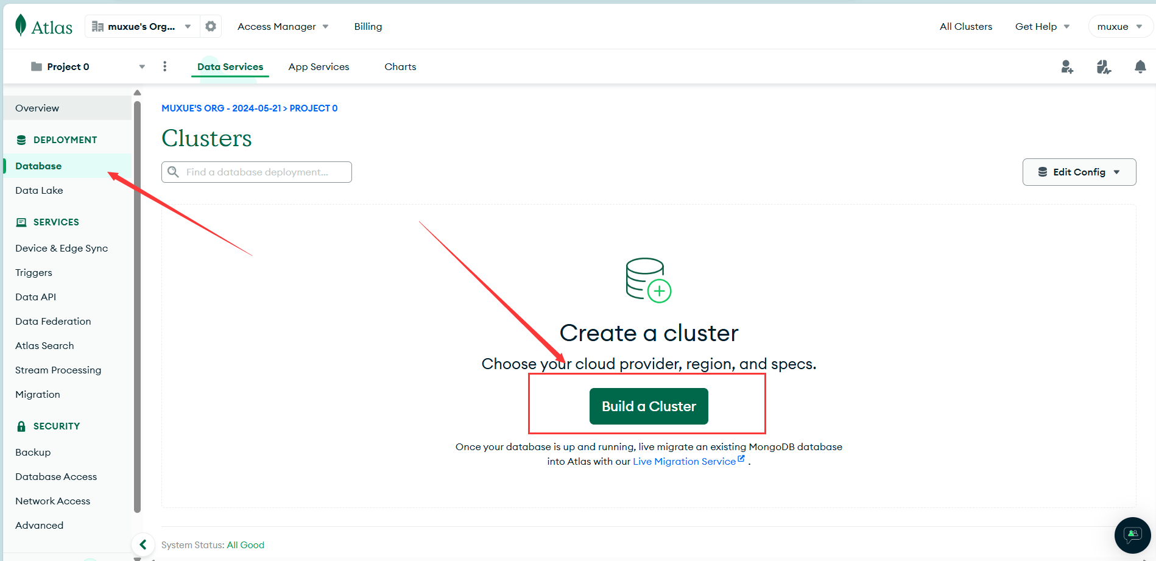
Task: Click search magnifier icon in deployment search
Action: click(x=174, y=172)
